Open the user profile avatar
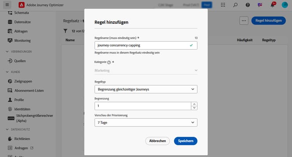This screenshot has height=157, width=292. (285, 5)
